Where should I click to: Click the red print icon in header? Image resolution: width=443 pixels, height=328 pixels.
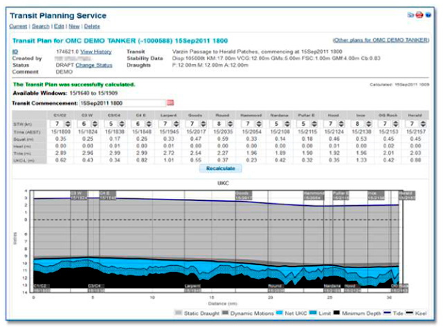tap(419, 15)
